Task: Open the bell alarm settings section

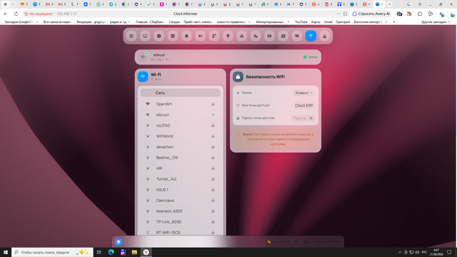Action: (x=187, y=36)
